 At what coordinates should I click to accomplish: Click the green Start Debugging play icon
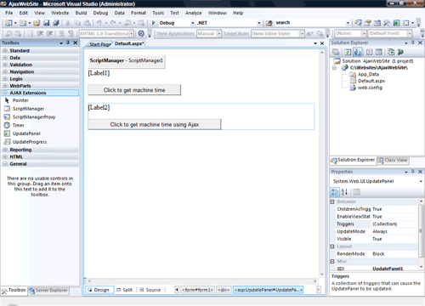153,23
